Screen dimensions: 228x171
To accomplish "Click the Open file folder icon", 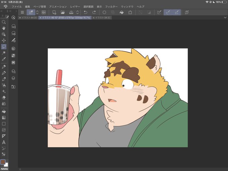I will pos(63,12).
